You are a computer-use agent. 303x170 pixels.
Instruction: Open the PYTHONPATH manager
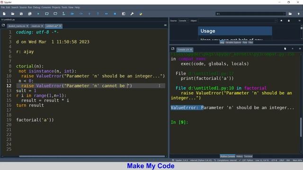click(x=141, y=14)
